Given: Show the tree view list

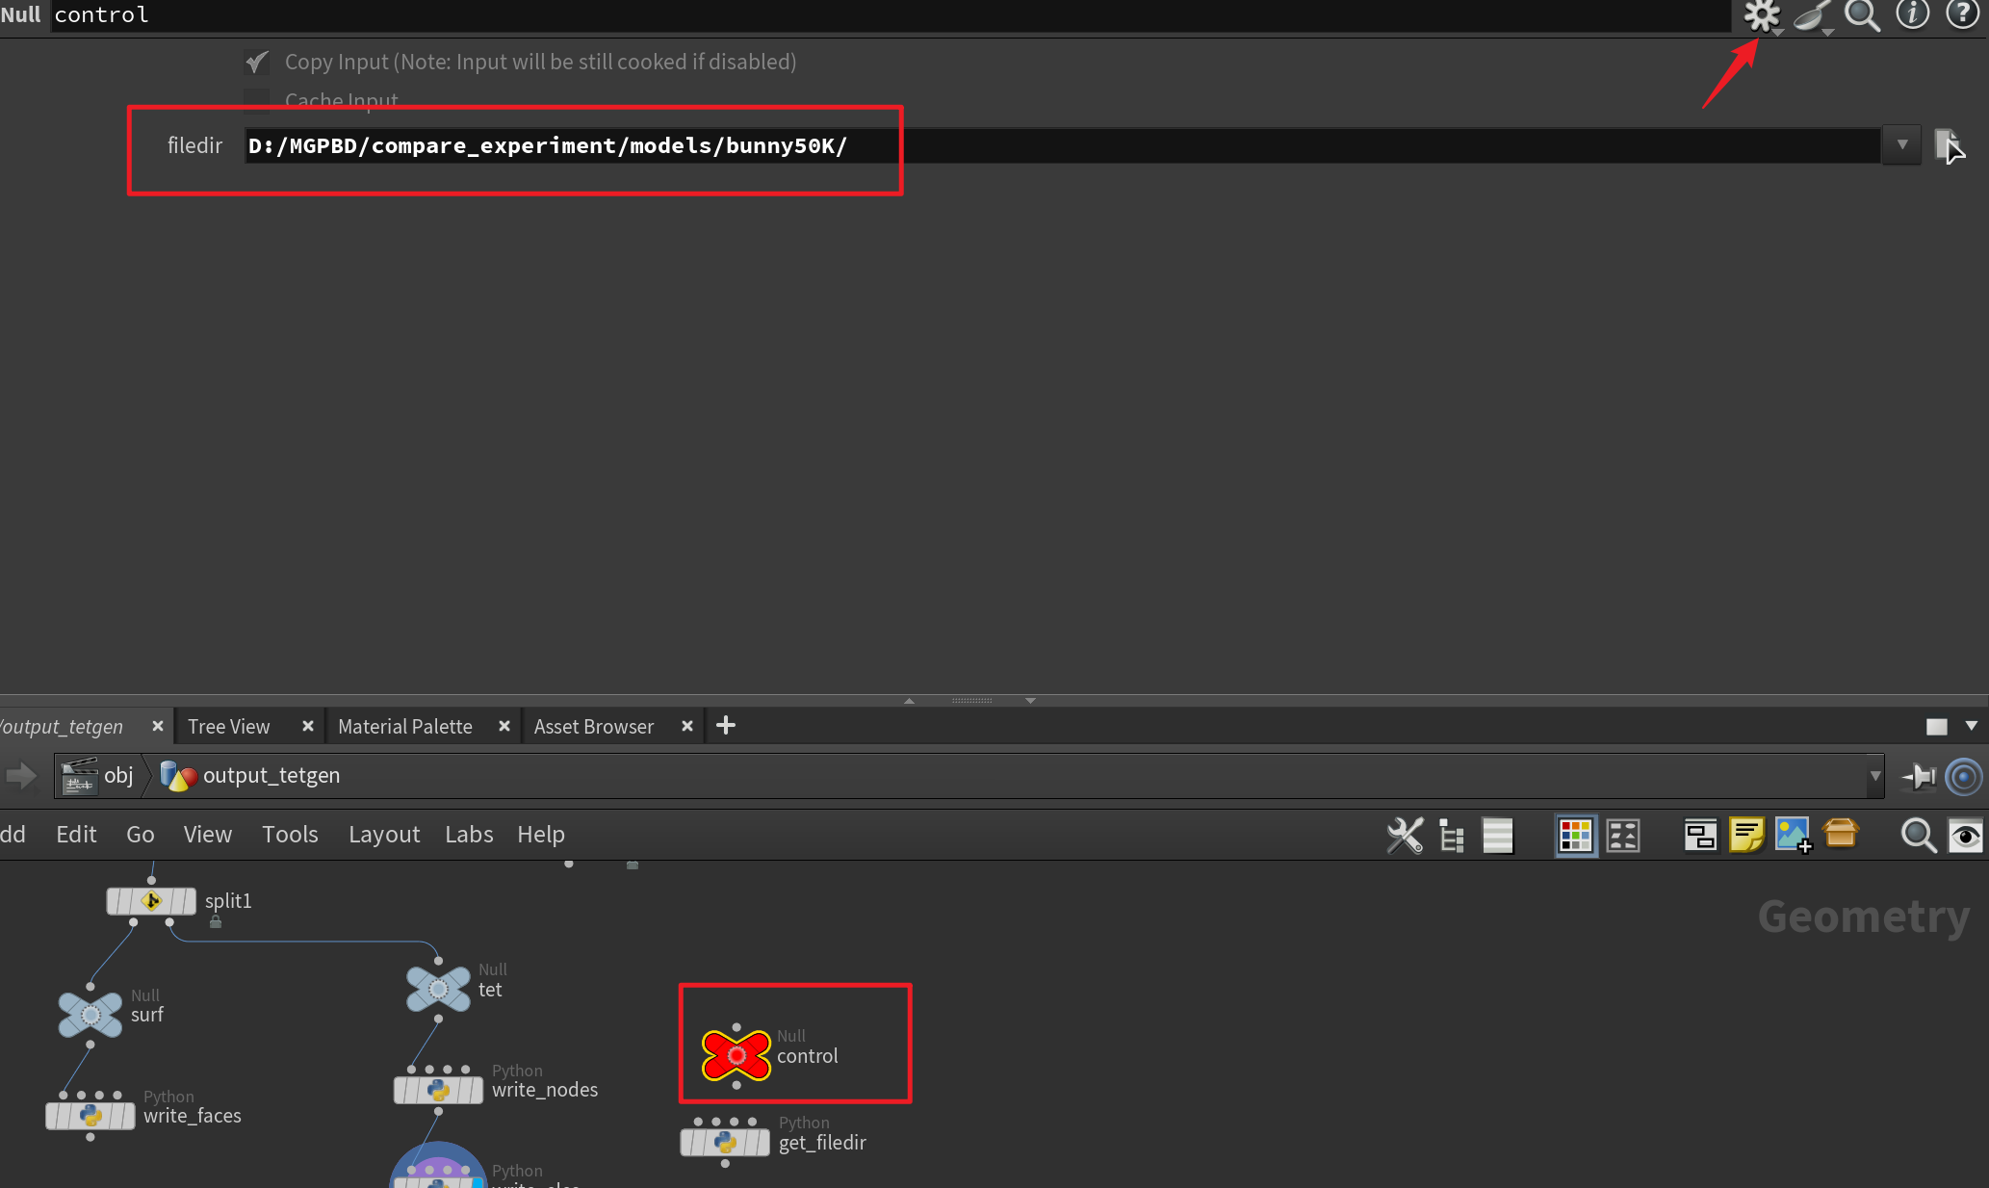Looking at the screenshot, I should pyautogui.click(x=1452, y=835).
